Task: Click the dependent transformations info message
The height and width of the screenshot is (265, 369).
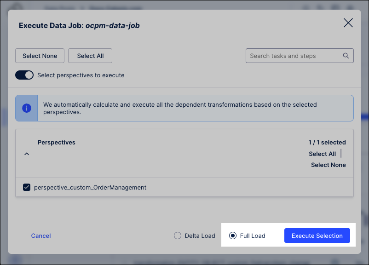Action: click(x=180, y=108)
